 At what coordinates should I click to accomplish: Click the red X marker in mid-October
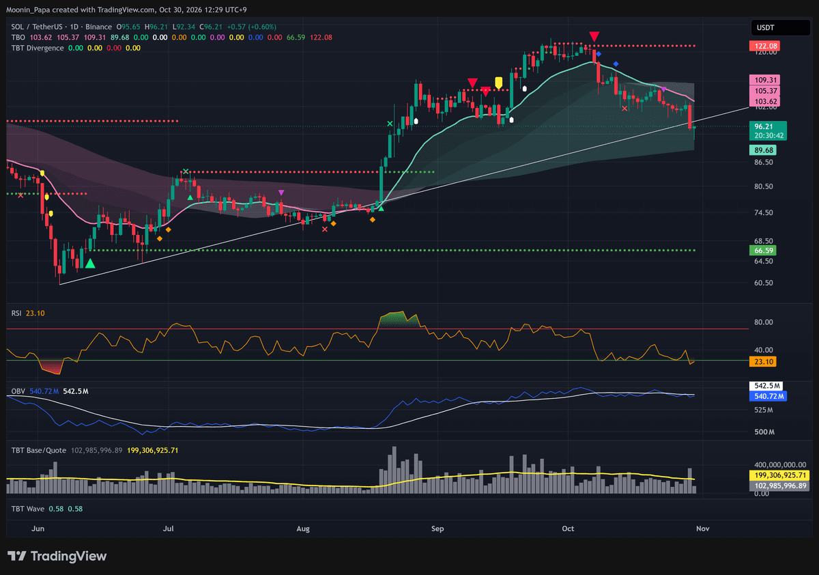click(624, 108)
